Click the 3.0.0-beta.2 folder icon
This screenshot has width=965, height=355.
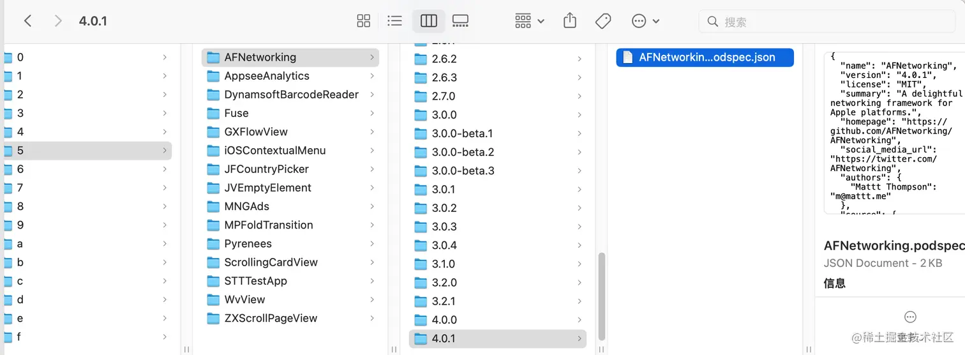pos(421,152)
